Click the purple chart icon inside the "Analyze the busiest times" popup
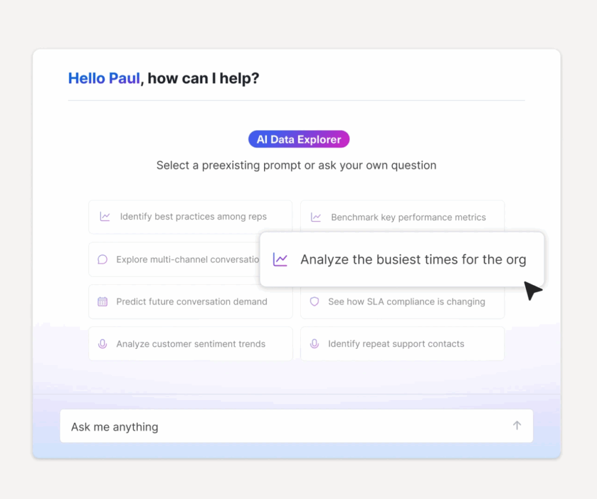 [280, 259]
